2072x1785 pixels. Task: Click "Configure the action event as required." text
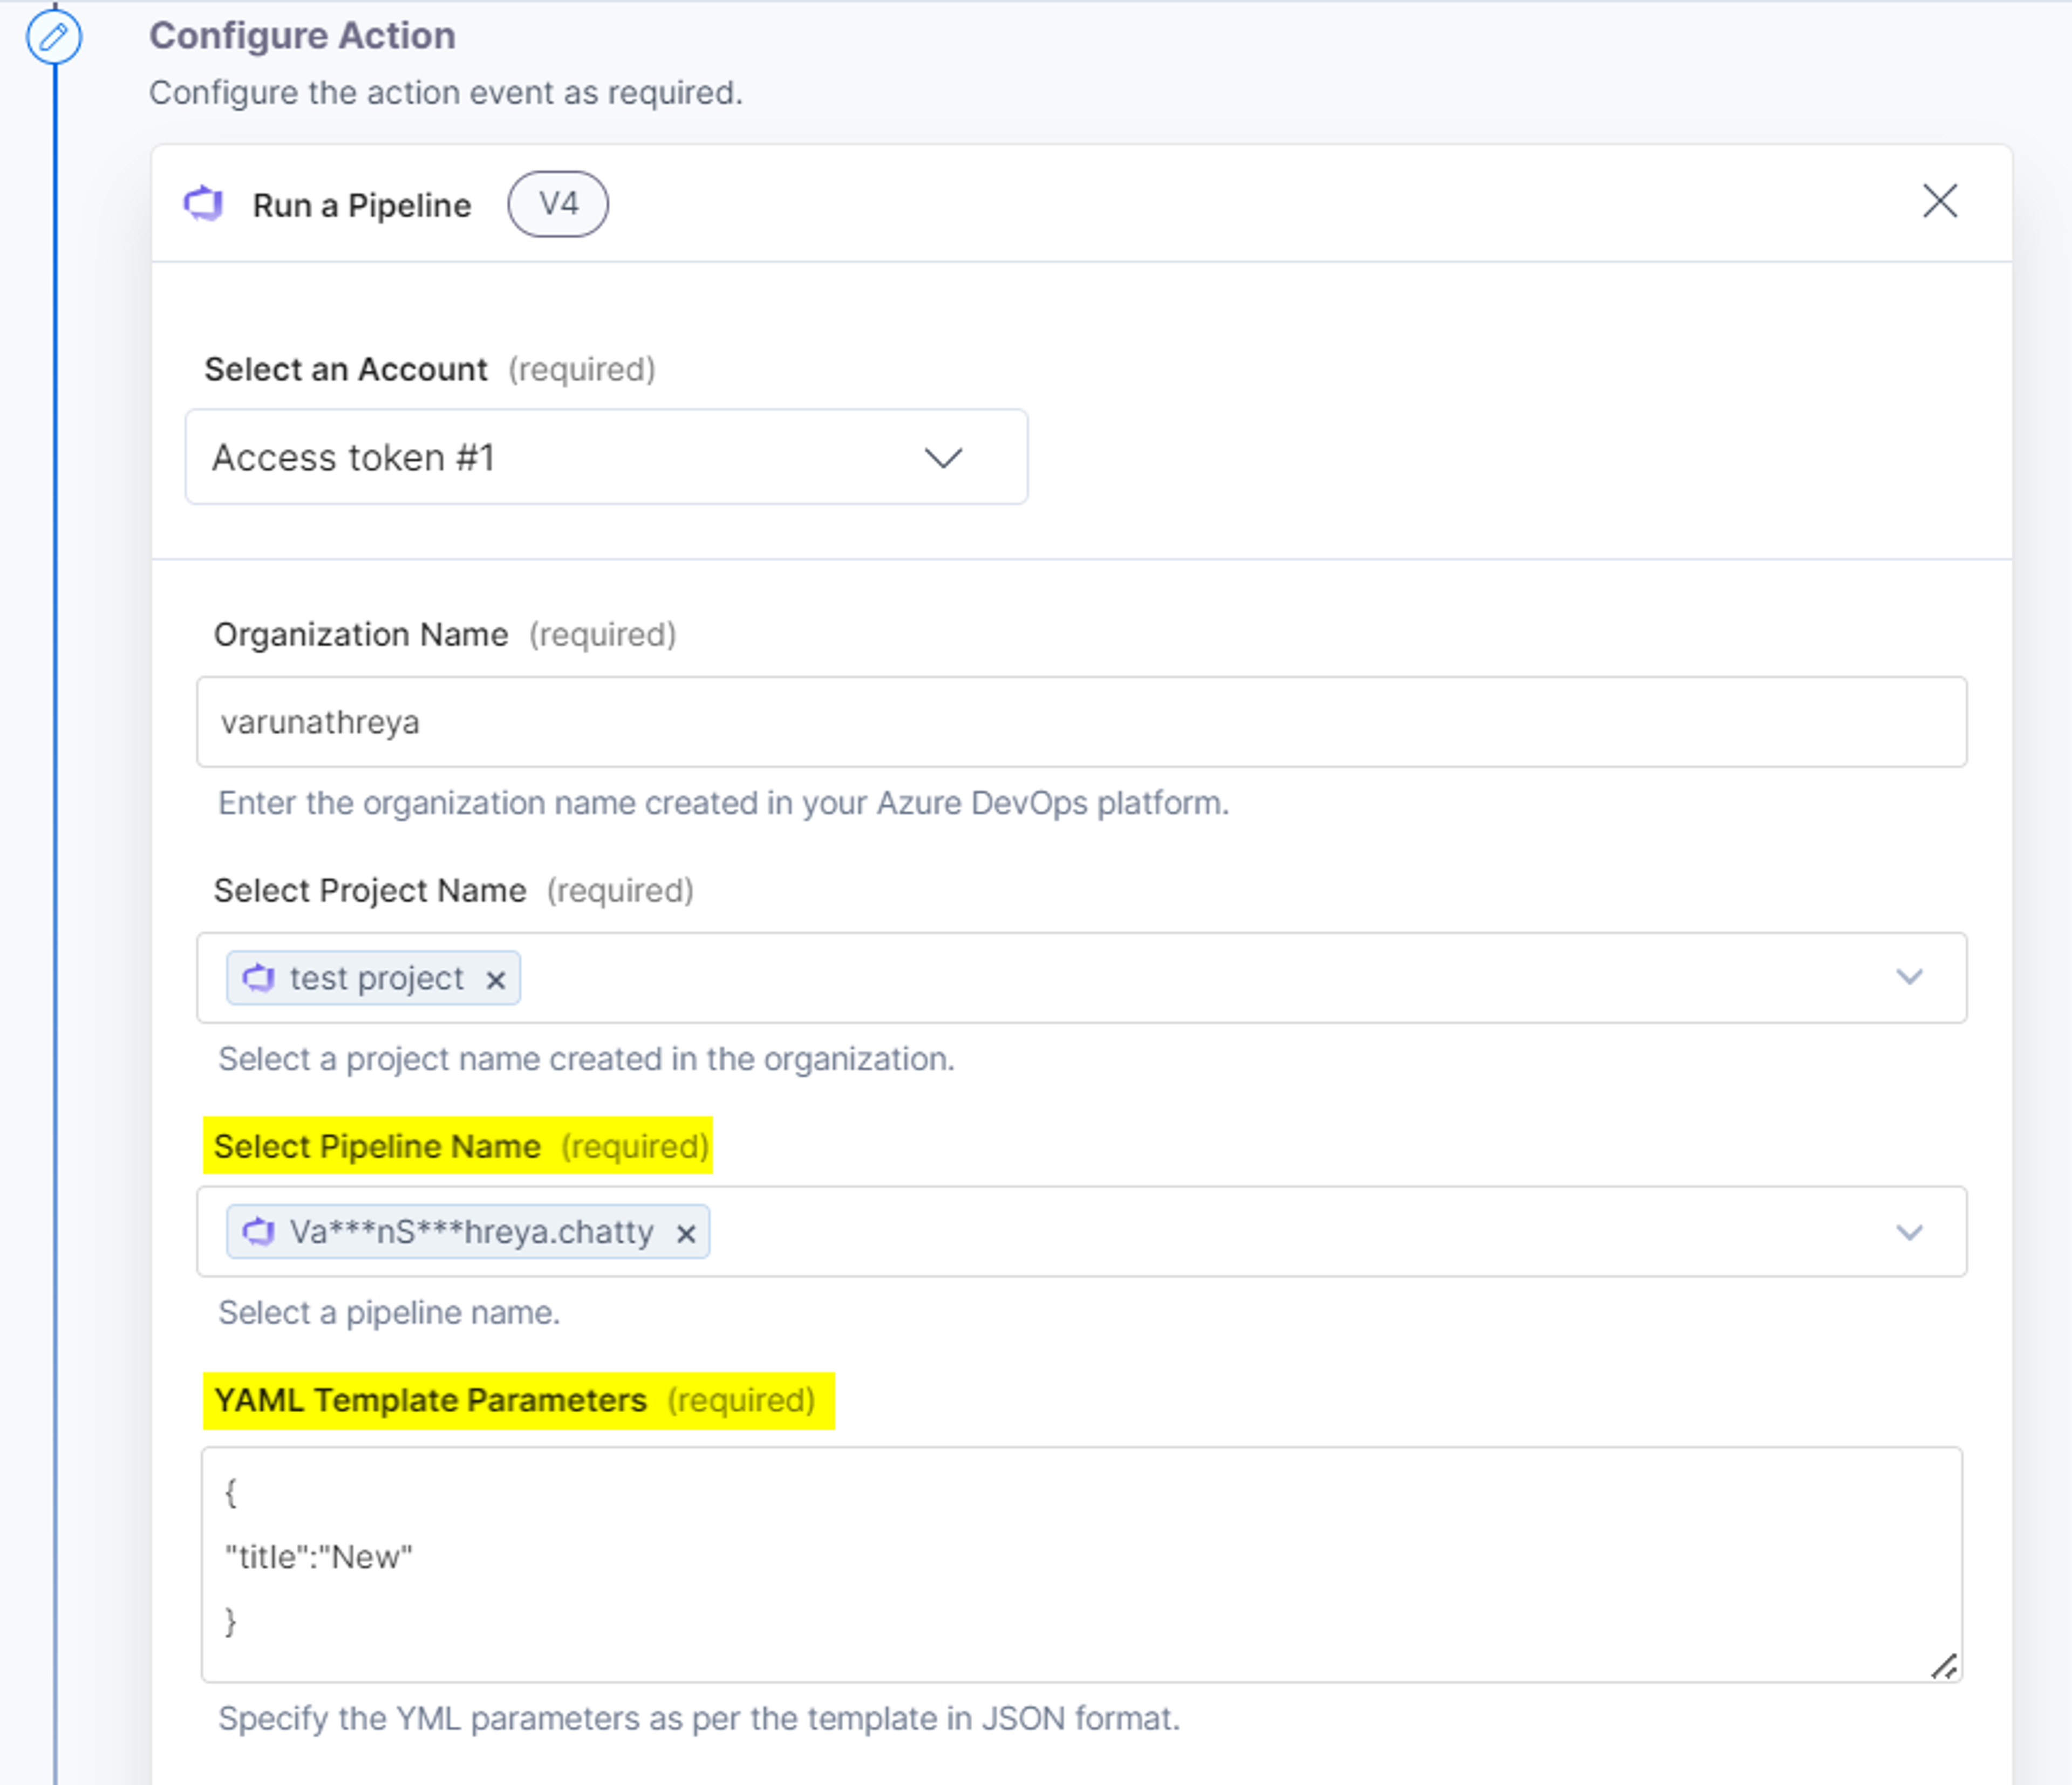(x=446, y=93)
